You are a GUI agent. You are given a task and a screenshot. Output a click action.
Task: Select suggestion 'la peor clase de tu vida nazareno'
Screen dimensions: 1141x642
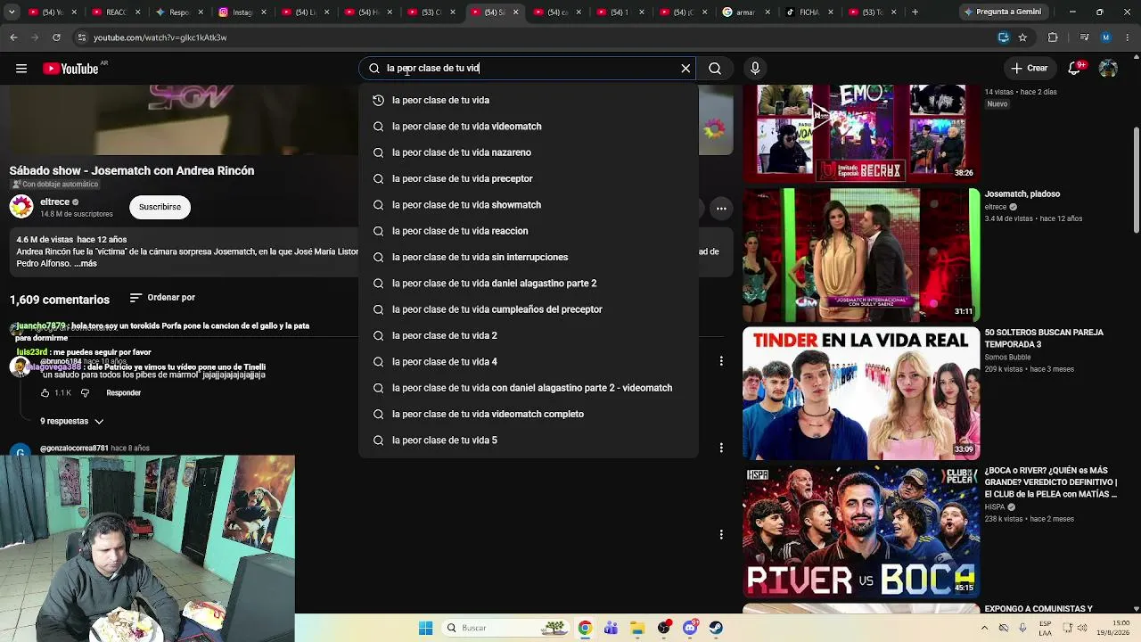click(529, 152)
